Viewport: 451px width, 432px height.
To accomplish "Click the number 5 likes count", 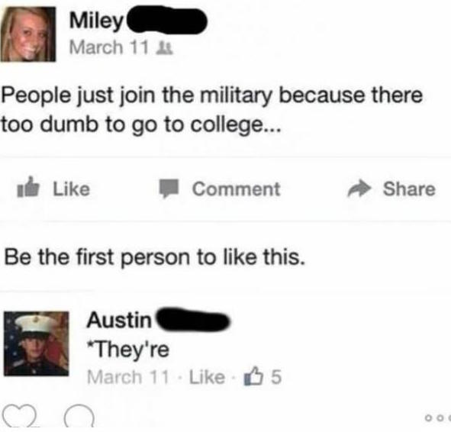I will click(276, 376).
